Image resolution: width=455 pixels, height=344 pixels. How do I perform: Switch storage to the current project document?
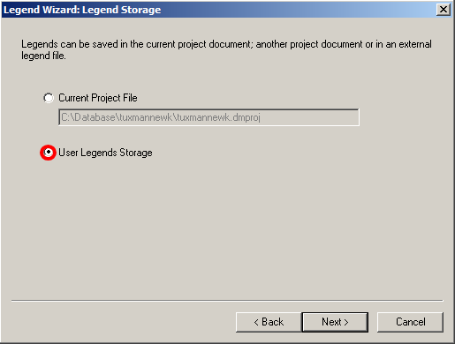tap(49, 98)
